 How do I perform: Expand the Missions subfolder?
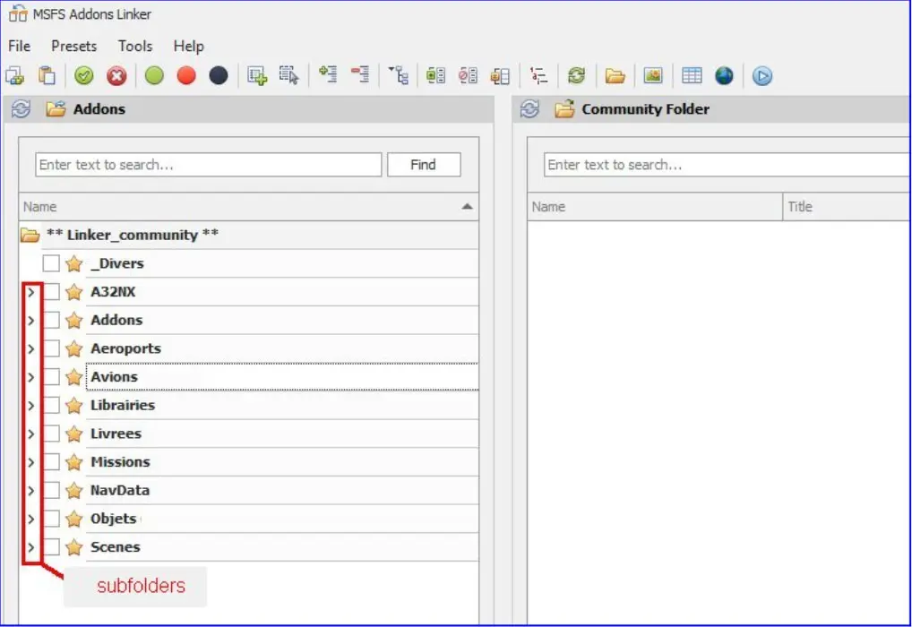tap(31, 462)
